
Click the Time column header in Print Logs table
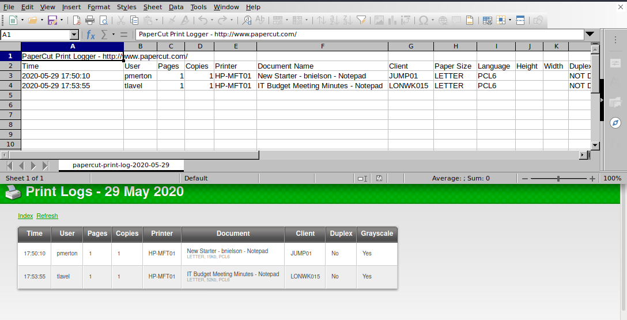coord(35,234)
